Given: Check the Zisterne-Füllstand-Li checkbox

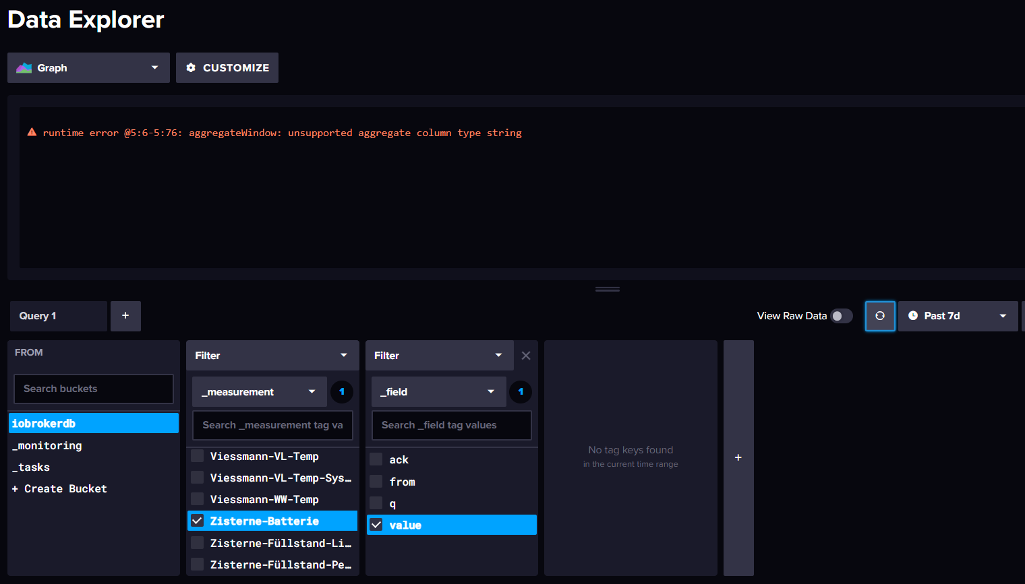Looking at the screenshot, I should [198, 543].
